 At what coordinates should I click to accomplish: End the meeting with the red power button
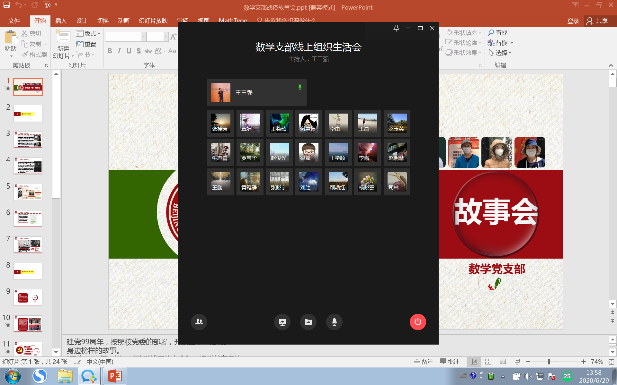(x=418, y=322)
